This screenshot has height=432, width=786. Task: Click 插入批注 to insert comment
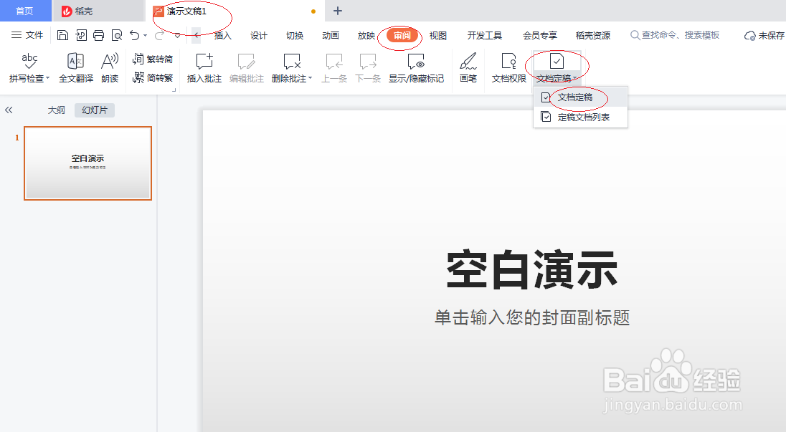[204, 67]
